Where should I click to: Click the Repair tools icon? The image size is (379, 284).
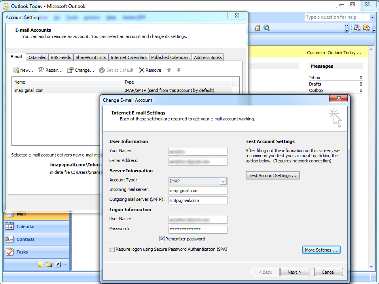(41, 70)
